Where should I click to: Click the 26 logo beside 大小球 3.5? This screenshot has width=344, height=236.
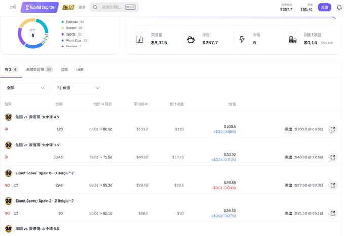coord(8,145)
